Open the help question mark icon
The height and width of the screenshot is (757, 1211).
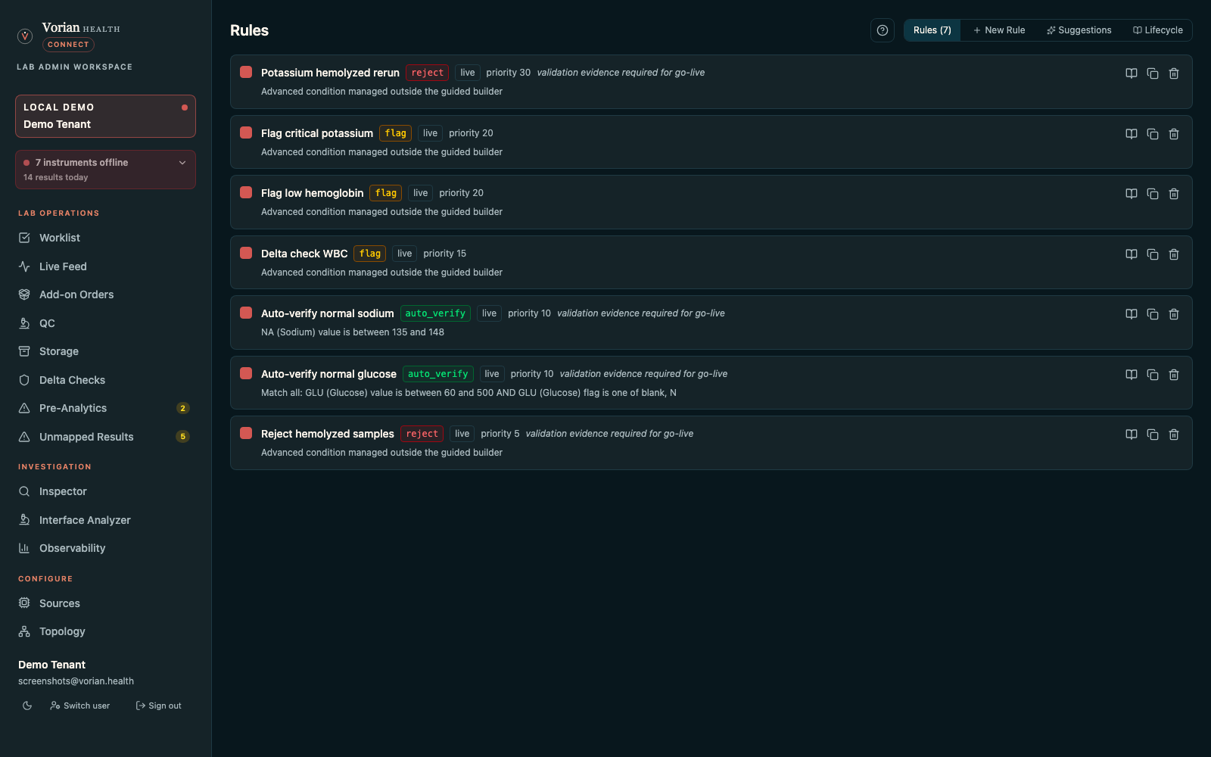point(883,30)
